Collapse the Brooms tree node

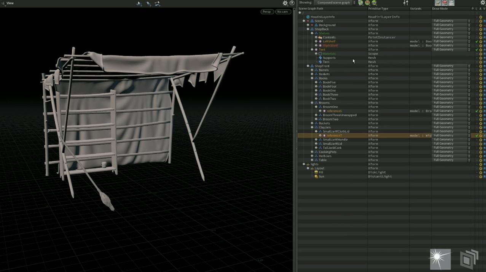click(x=312, y=103)
